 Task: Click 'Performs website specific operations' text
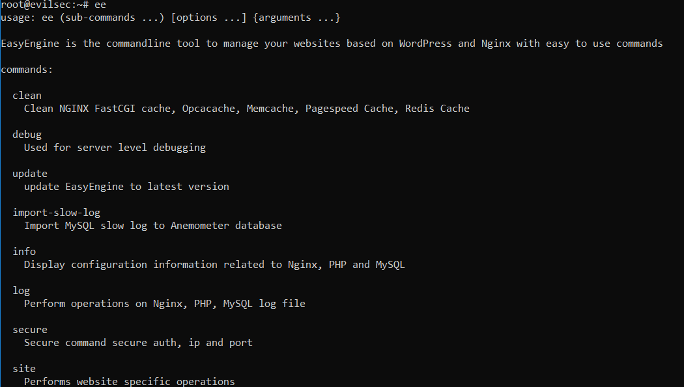point(129,382)
